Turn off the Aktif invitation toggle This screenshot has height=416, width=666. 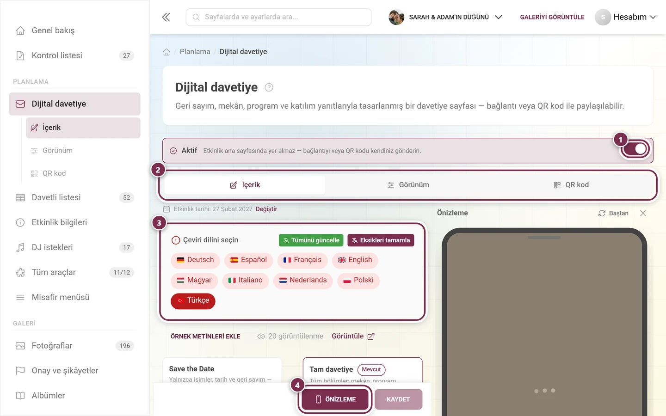click(x=635, y=149)
